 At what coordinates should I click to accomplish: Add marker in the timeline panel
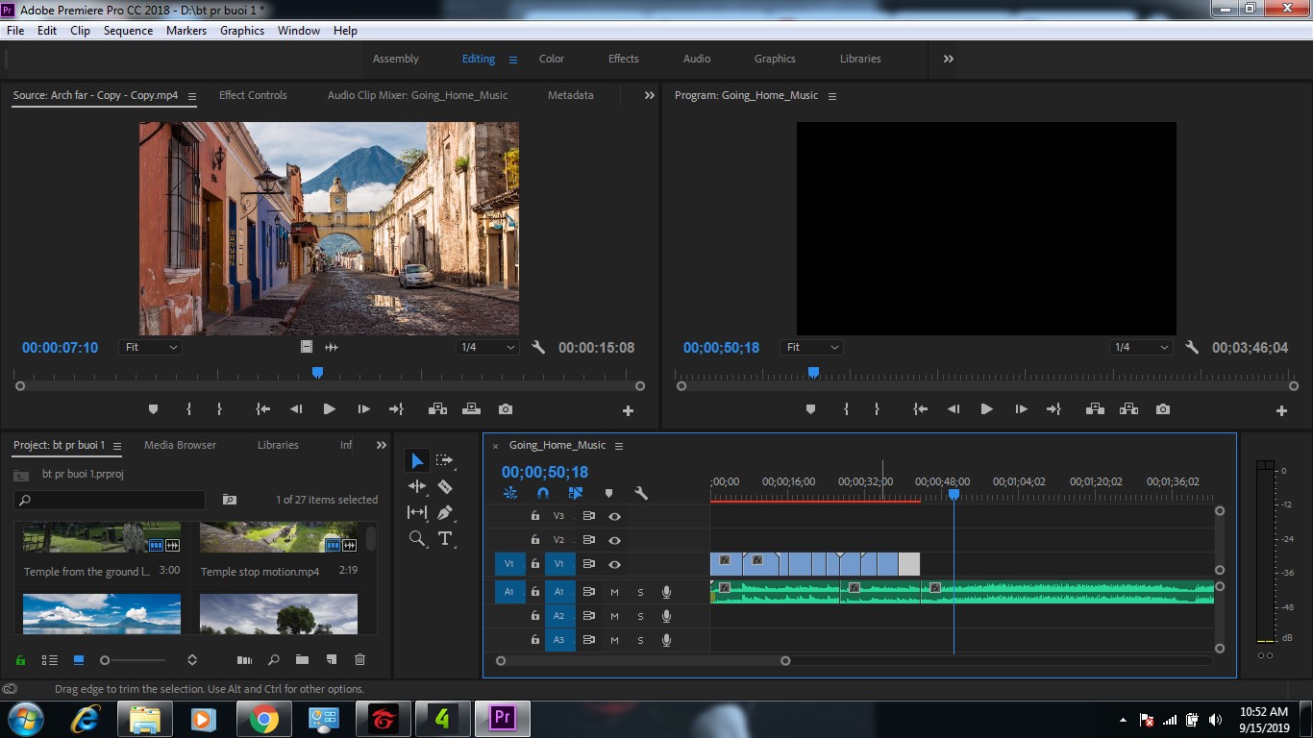pos(608,493)
